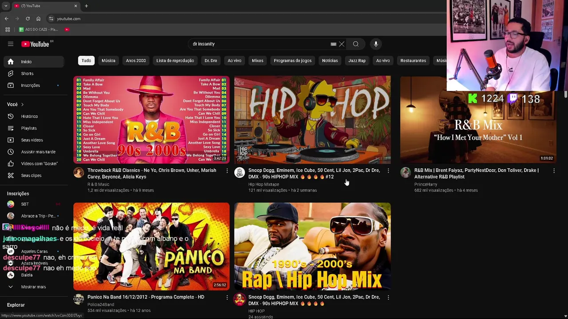
Task: Select the Música filter chip
Action: click(108, 61)
